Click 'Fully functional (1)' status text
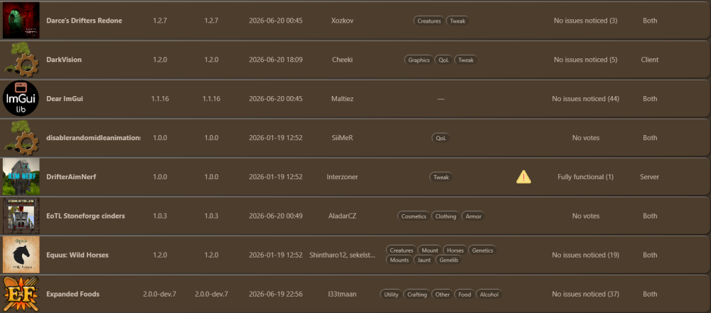Viewport: 711px width, 313px height. [x=585, y=177]
